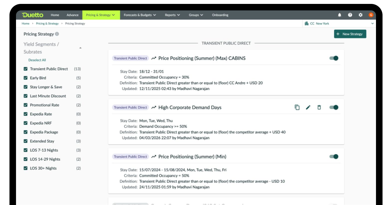Open the Forecasts & Budgets dropdown menu
Viewport: 392px width, 205px height.
pos(140,15)
